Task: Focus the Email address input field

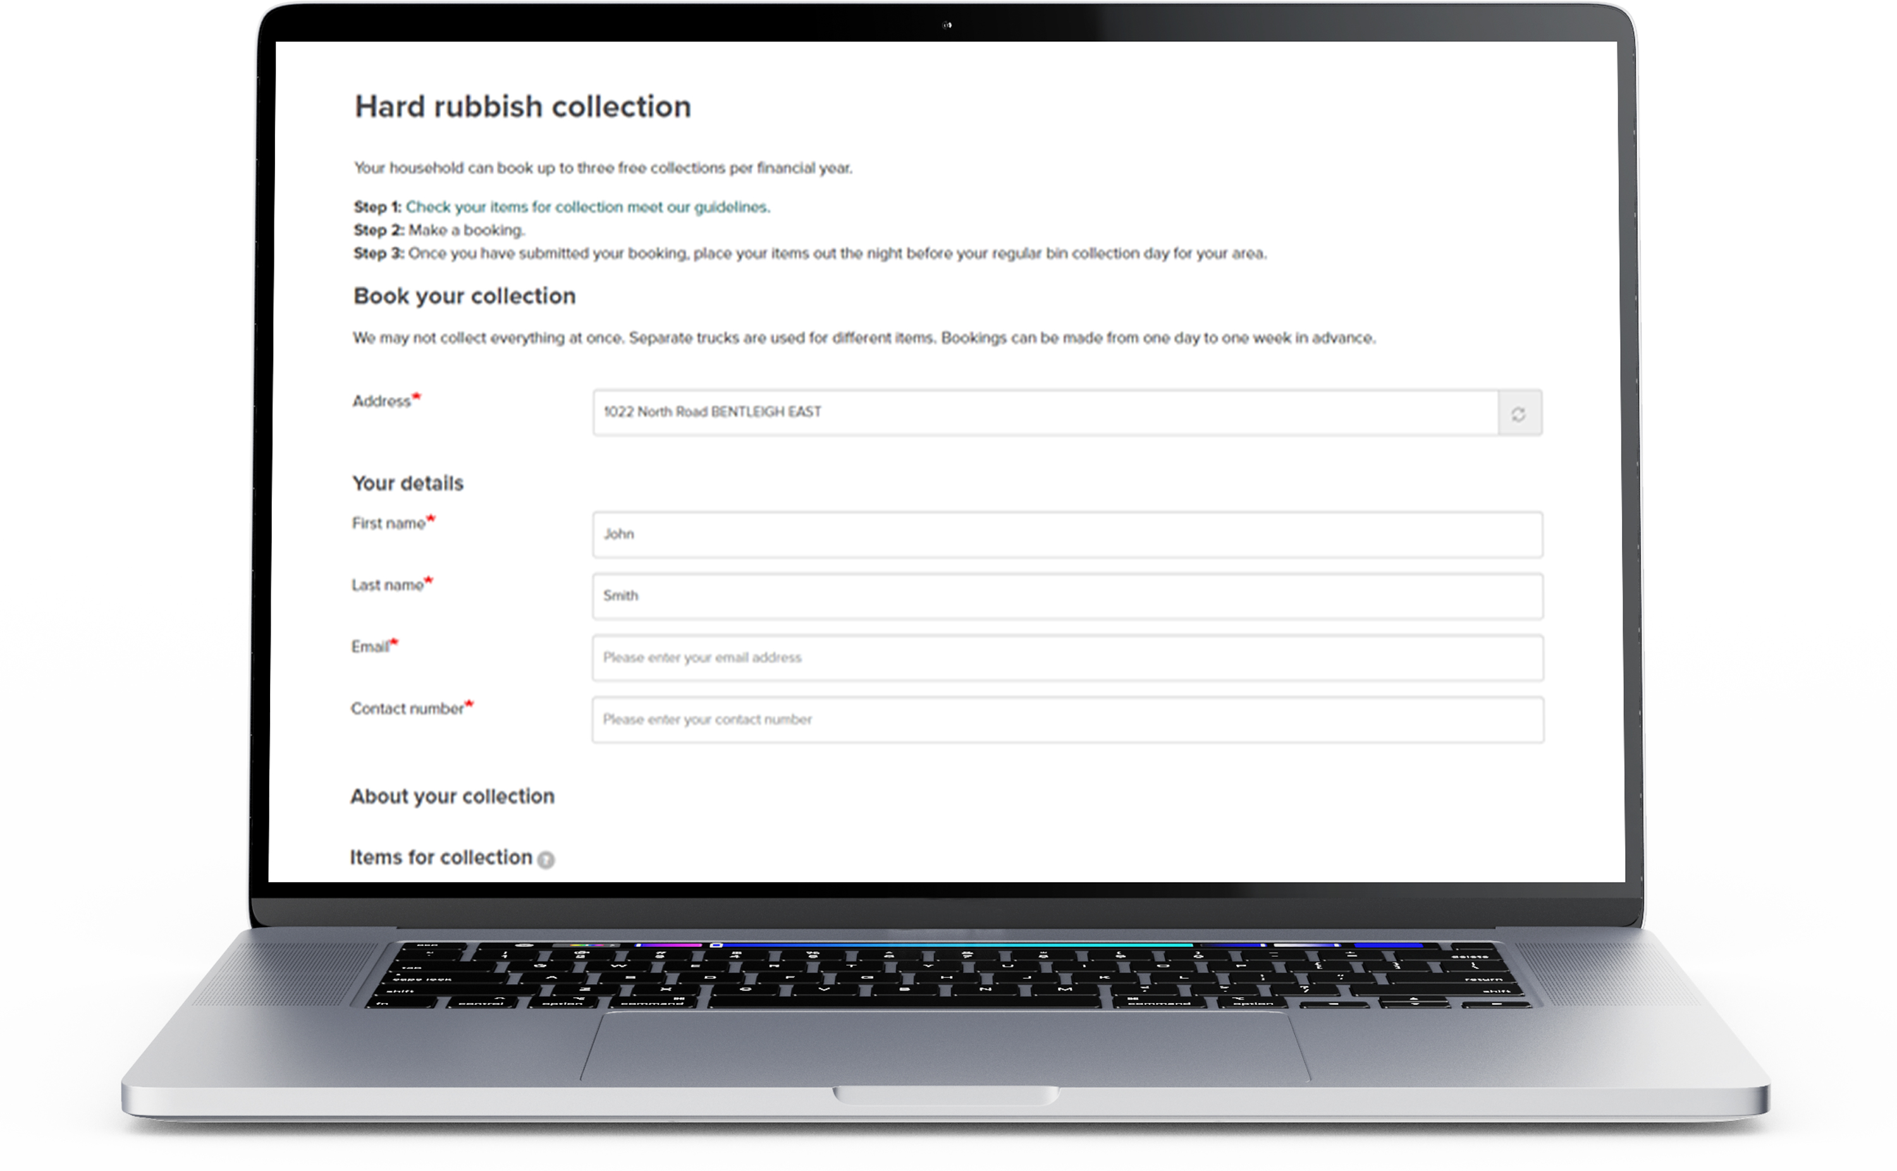Action: point(1067,658)
